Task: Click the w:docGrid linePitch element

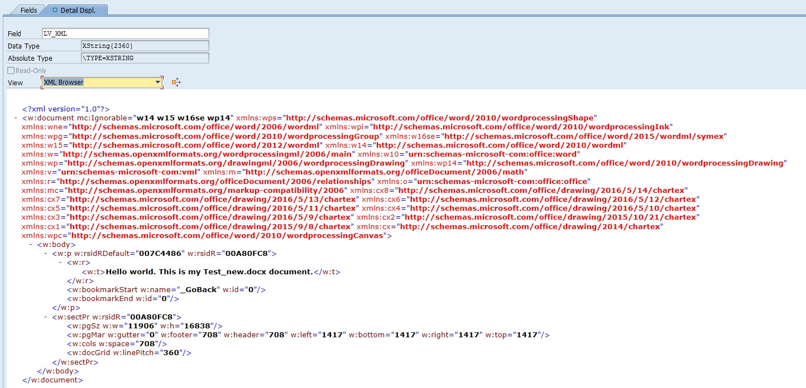Action: click(x=129, y=352)
